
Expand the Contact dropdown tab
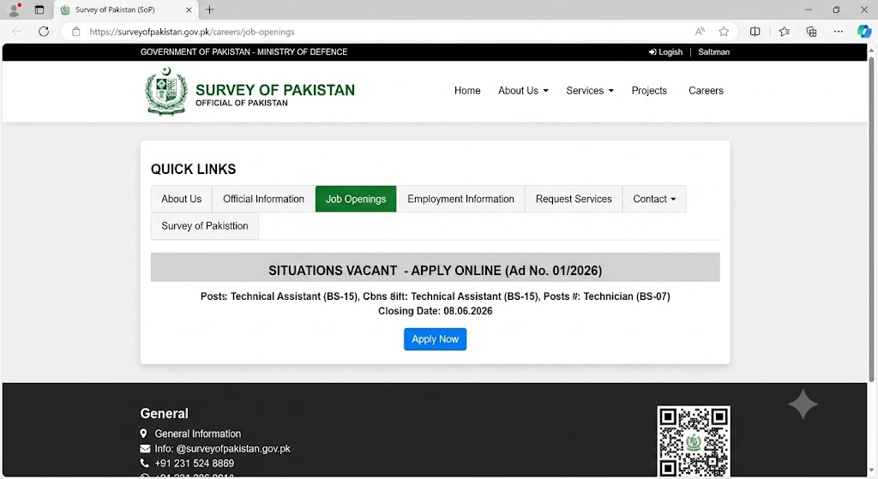pyautogui.click(x=654, y=199)
